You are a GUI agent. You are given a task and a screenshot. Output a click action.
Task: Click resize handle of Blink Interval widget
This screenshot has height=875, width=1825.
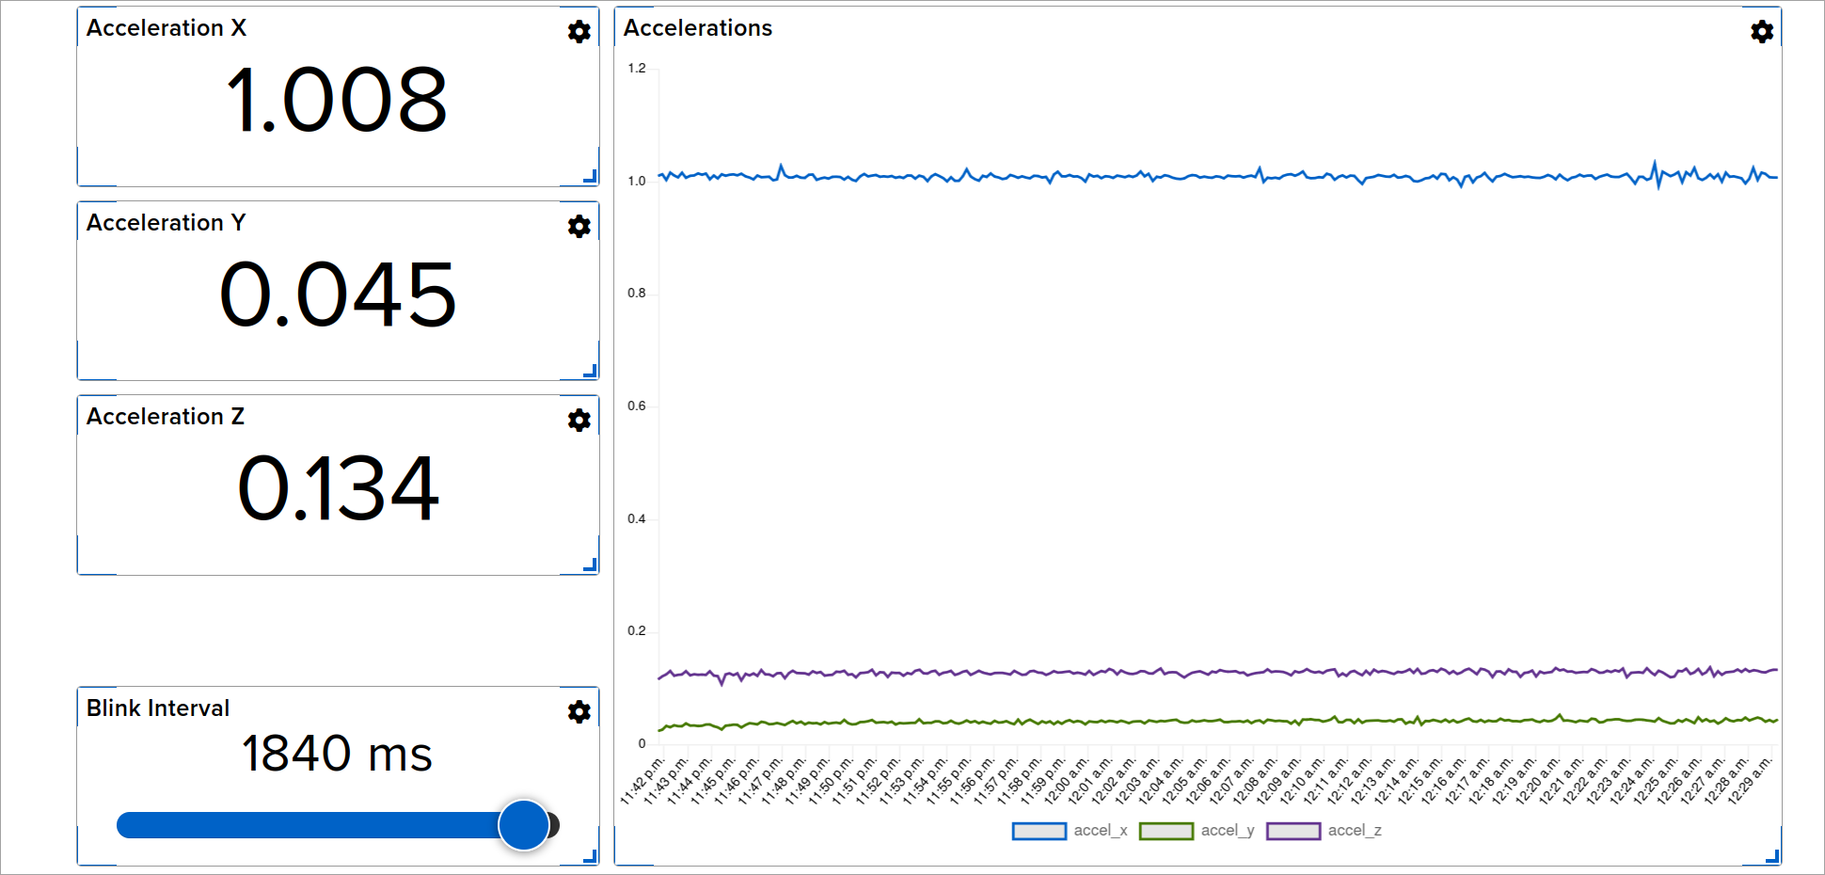[x=591, y=855]
